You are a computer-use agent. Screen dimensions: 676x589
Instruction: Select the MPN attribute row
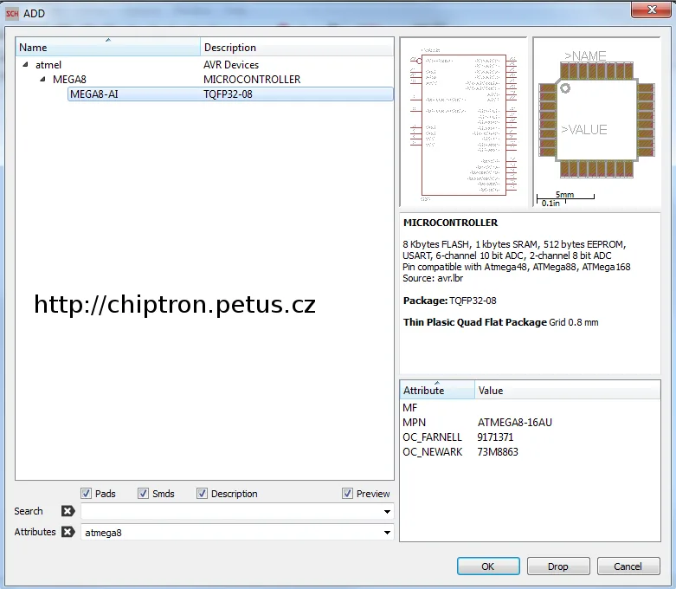(x=530, y=423)
